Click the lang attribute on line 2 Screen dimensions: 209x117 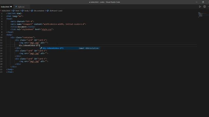(x=18, y=16)
